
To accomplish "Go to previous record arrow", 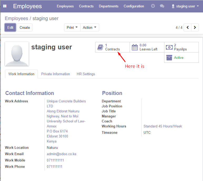I will [x=187, y=27].
